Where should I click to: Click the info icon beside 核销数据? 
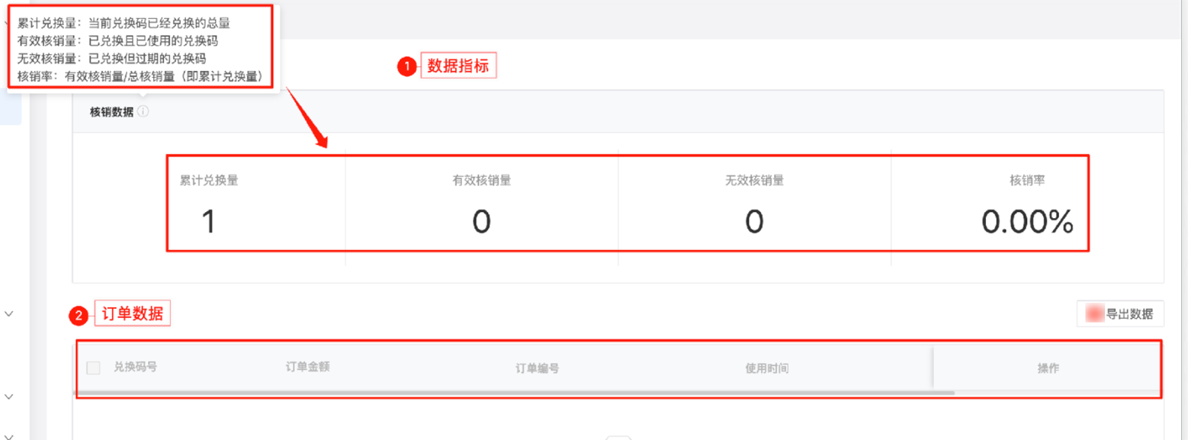[143, 112]
